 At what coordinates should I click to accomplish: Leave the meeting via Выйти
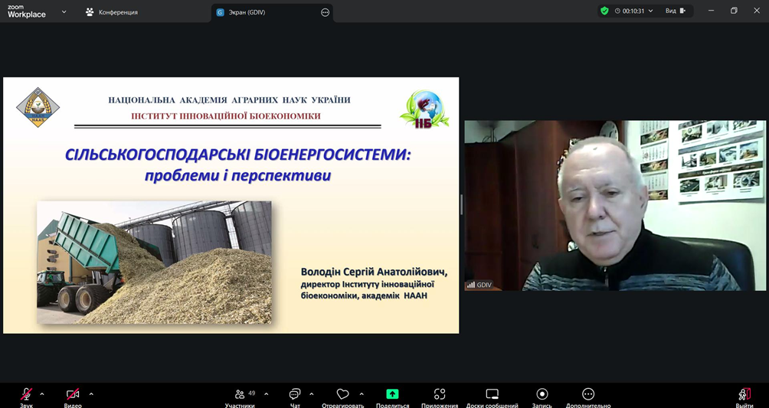click(x=744, y=395)
